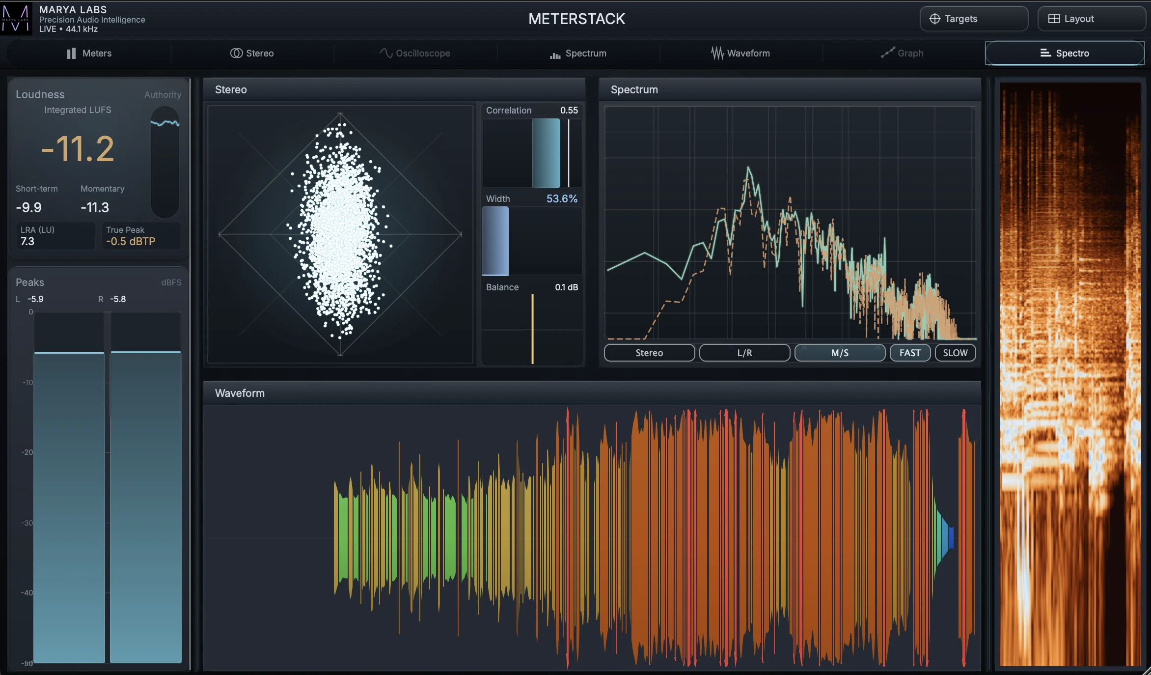Switch to the Spectro tab

click(1064, 53)
